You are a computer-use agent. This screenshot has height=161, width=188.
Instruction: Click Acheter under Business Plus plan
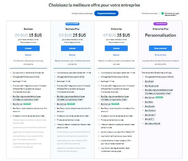point(72,48)
